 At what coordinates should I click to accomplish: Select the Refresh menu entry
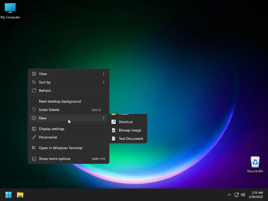pos(69,91)
